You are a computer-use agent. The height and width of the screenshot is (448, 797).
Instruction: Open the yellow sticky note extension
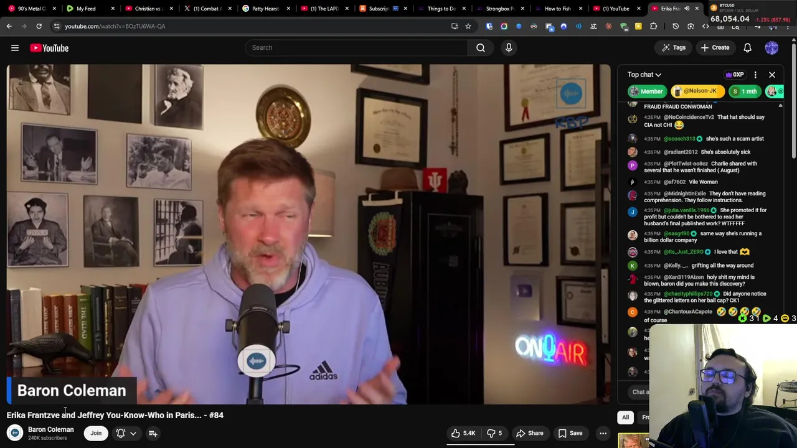click(638, 26)
